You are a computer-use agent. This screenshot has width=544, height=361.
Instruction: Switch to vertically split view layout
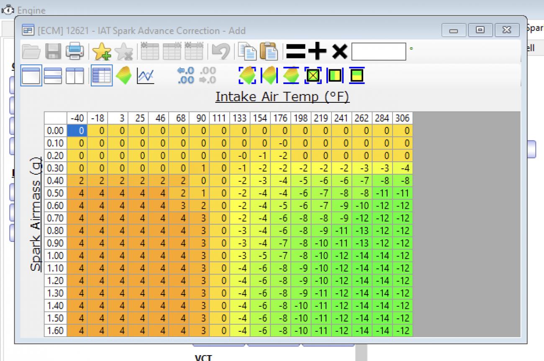click(74, 76)
